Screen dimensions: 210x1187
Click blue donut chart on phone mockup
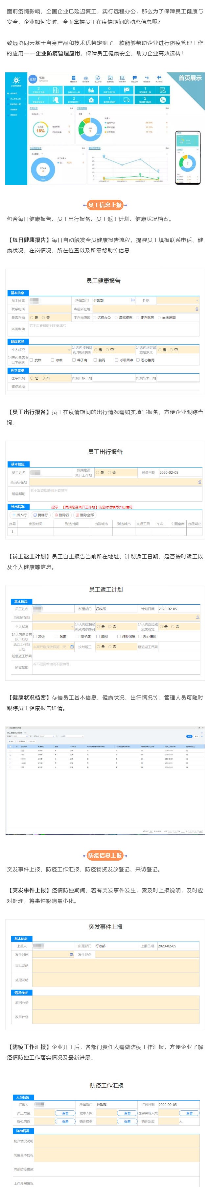point(187,163)
